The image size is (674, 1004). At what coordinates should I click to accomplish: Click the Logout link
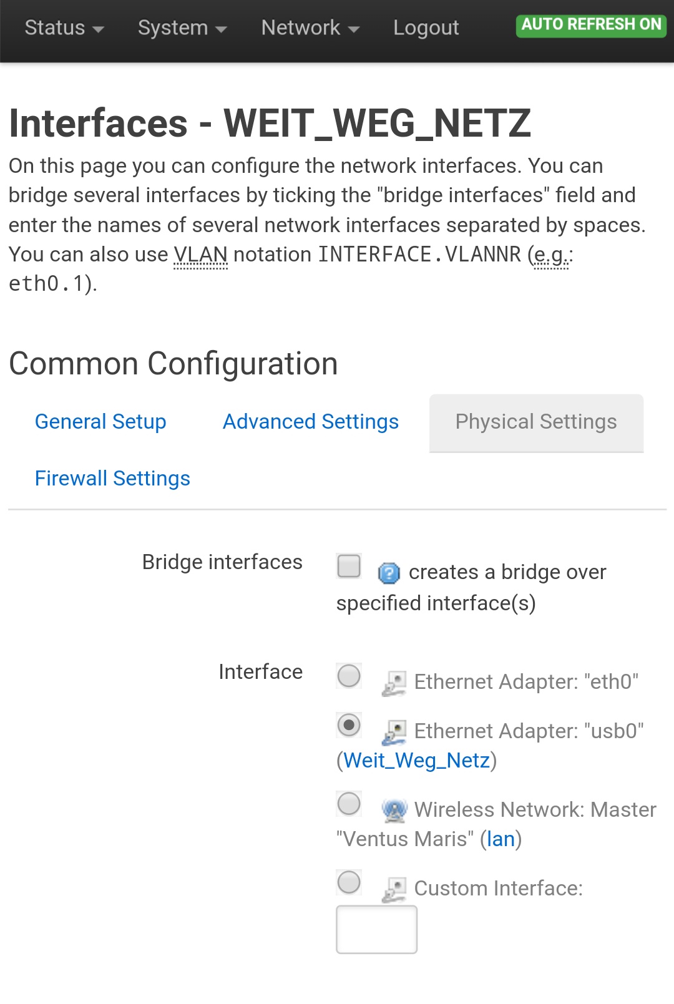pyautogui.click(x=426, y=27)
